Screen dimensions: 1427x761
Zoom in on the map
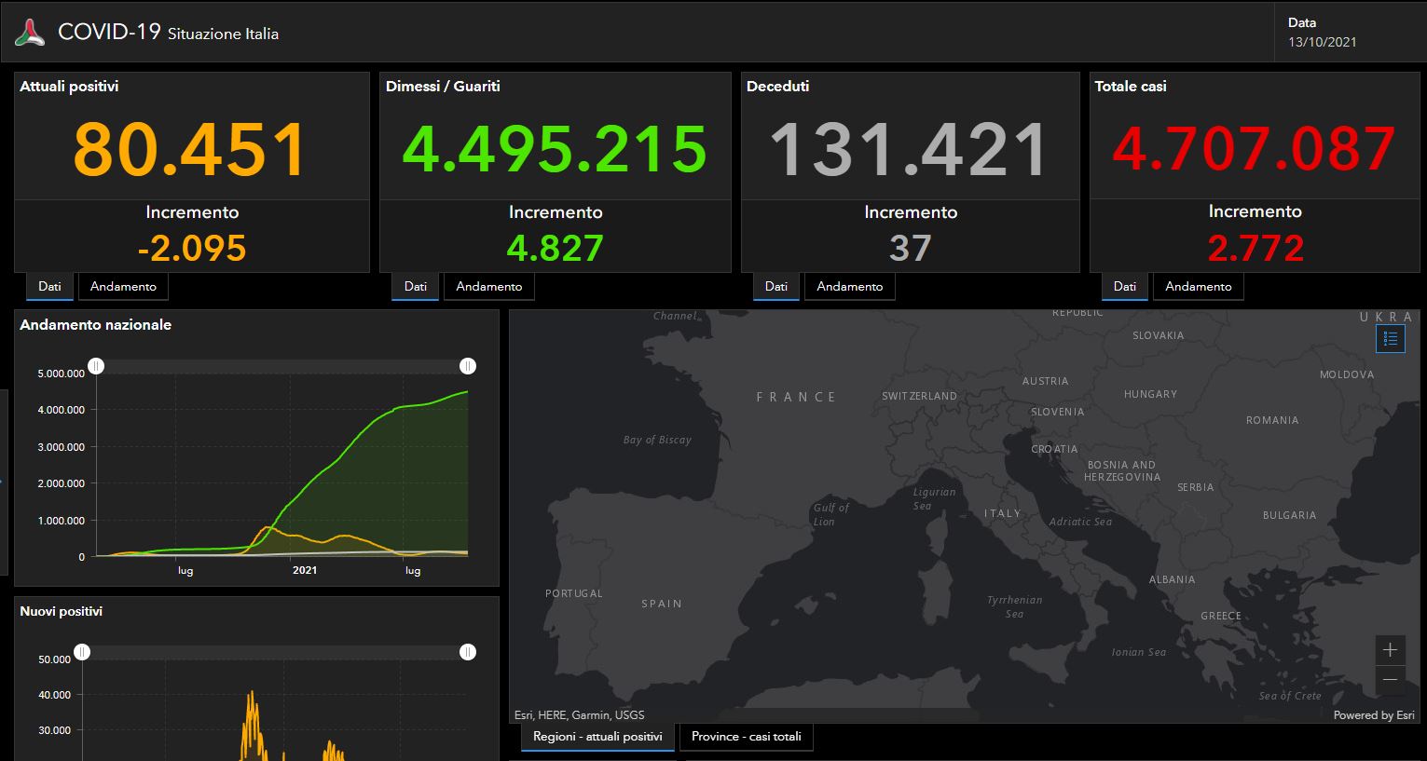click(x=1390, y=650)
